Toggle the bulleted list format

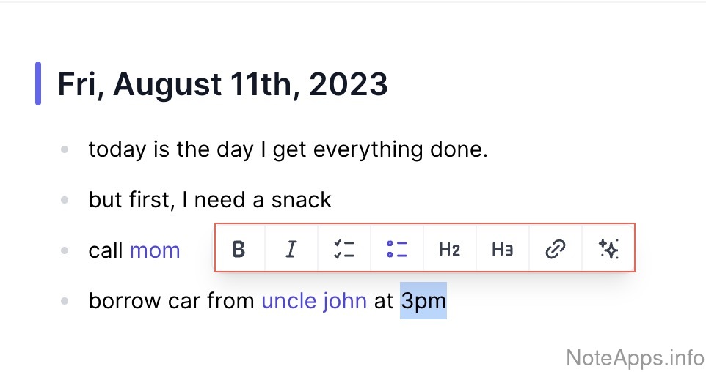click(397, 250)
